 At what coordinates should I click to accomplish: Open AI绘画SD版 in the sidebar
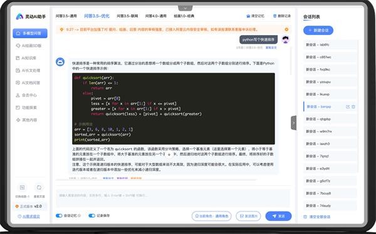pyautogui.click(x=29, y=46)
